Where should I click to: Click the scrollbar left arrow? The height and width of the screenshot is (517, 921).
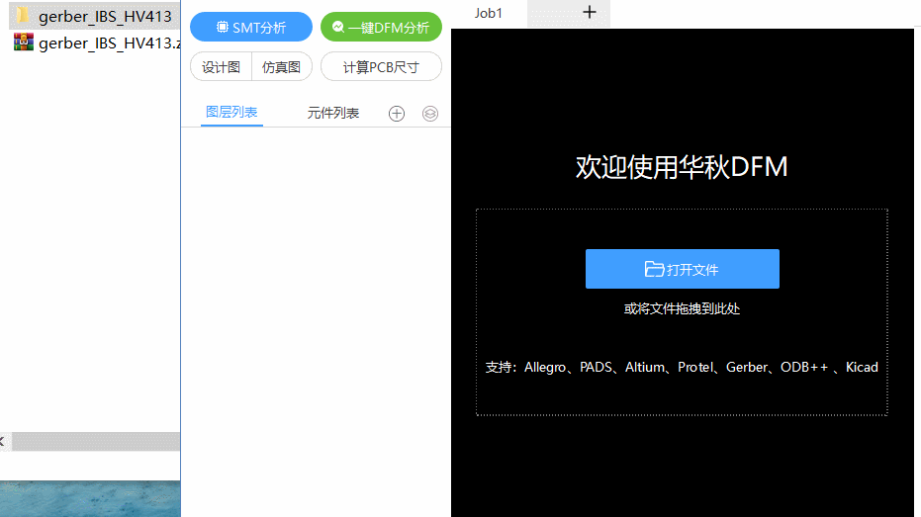pyautogui.click(x=3, y=441)
